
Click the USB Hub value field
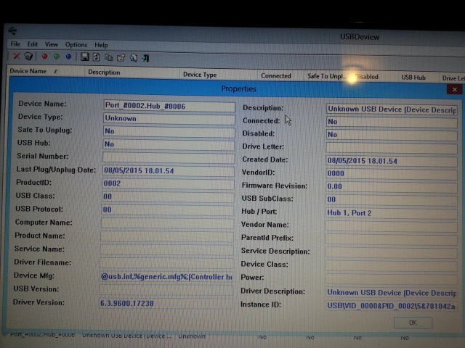coord(169,144)
